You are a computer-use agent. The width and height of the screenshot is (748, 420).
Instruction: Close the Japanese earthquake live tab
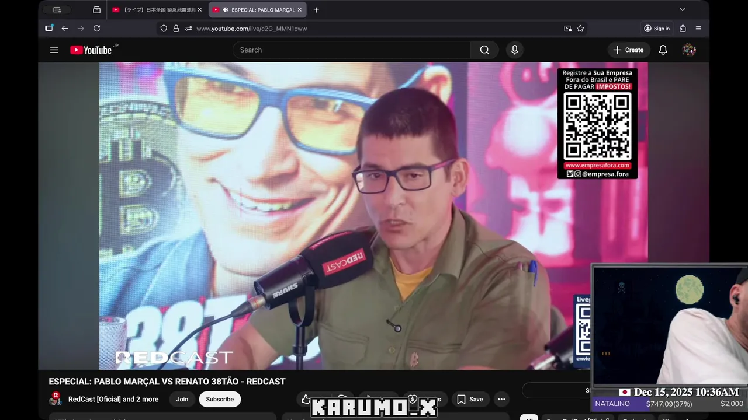(199, 10)
